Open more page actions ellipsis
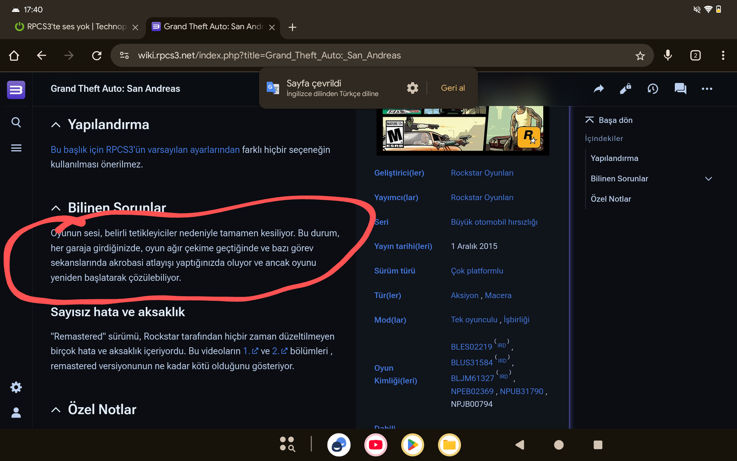 click(707, 89)
